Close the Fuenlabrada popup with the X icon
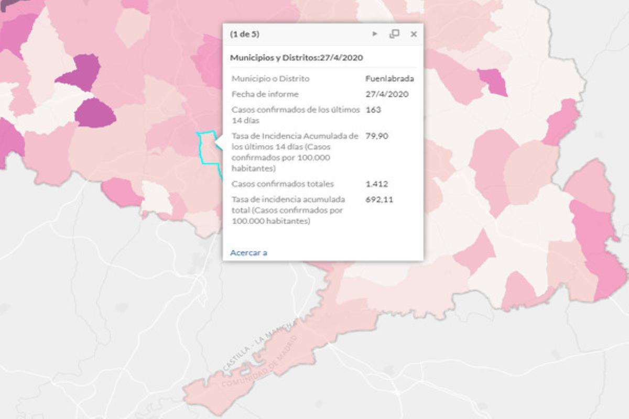The image size is (629, 419). tap(414, 35)
